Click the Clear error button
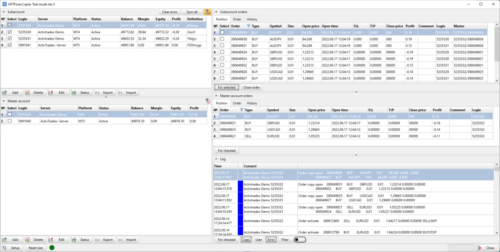500x252 pixels. pyautogui.click(x=169, y=12)
